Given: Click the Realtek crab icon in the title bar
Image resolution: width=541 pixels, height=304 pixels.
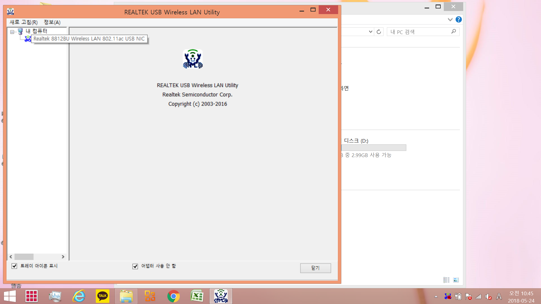Looking at the screenshot, I should pos(10,12).
